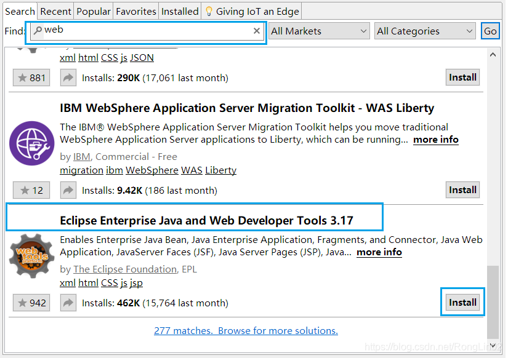Open the All Markets dropdown
508x358 pixels.
coord(319,31)
